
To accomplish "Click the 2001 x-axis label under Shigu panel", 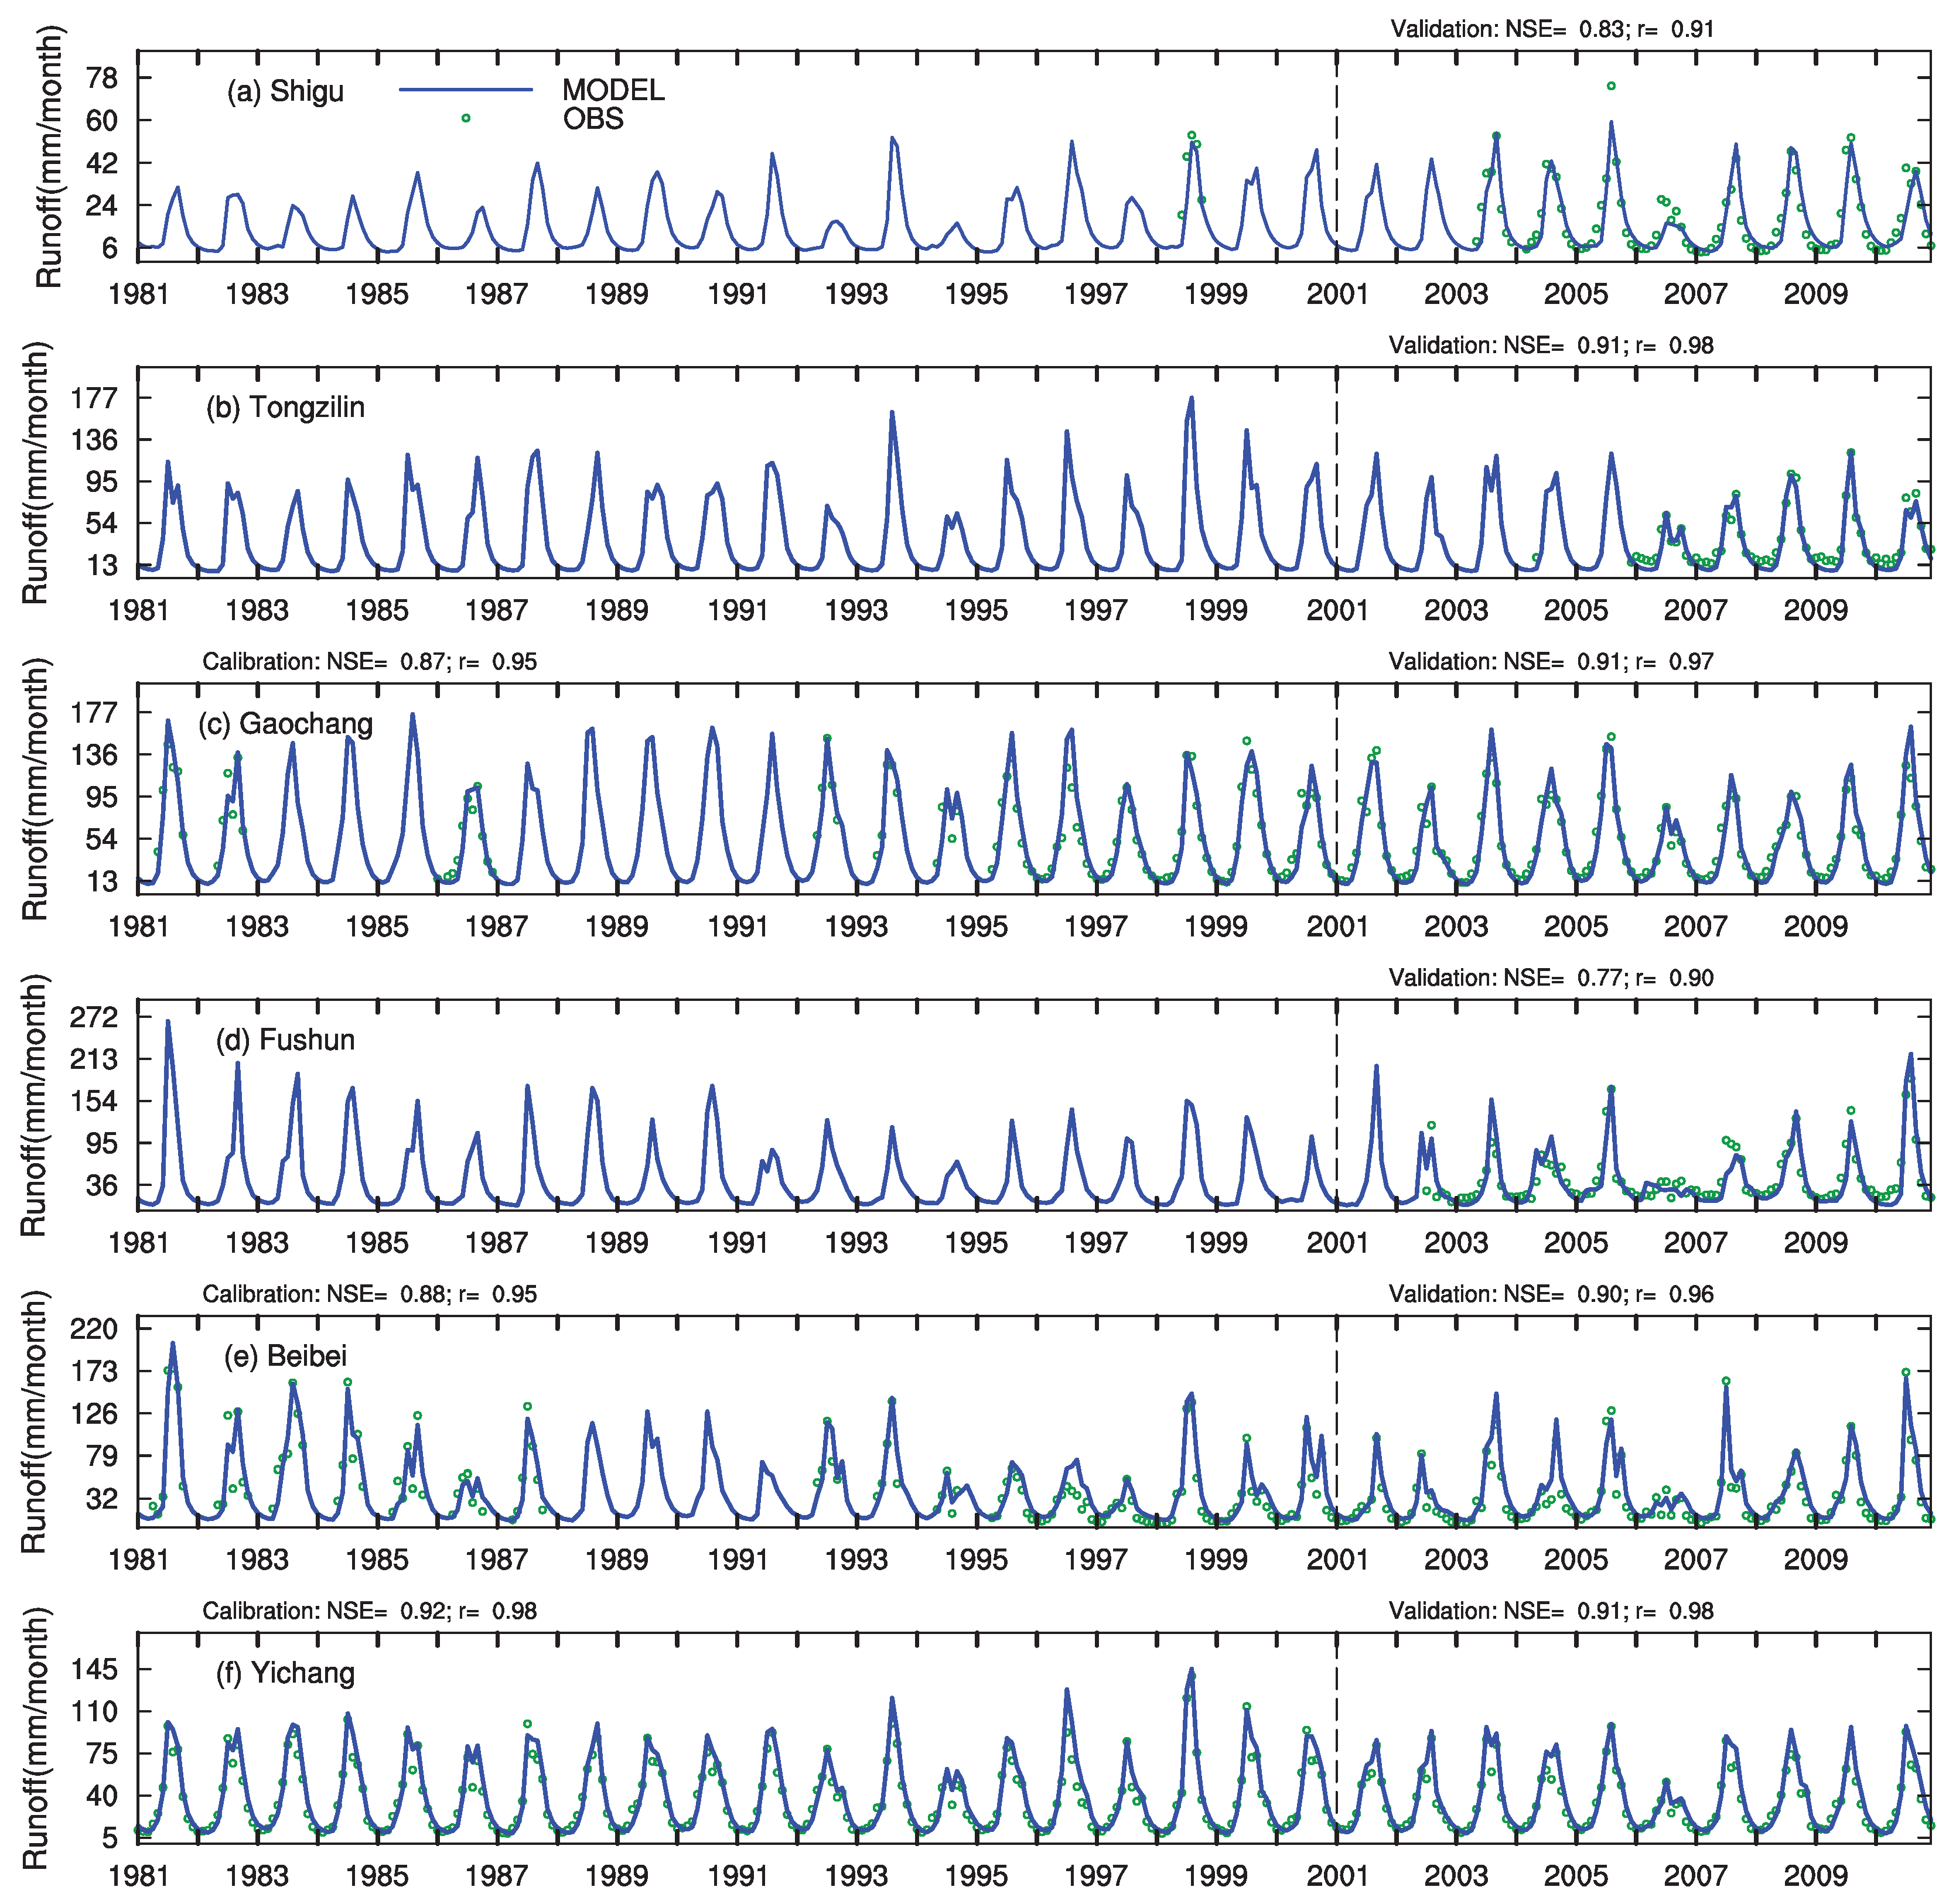I will (x=1336, y=294).
